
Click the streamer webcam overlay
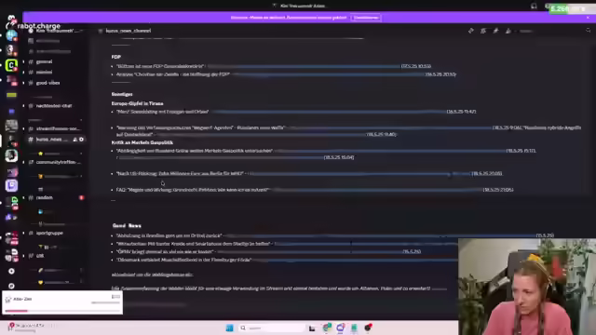coord(527,287)
